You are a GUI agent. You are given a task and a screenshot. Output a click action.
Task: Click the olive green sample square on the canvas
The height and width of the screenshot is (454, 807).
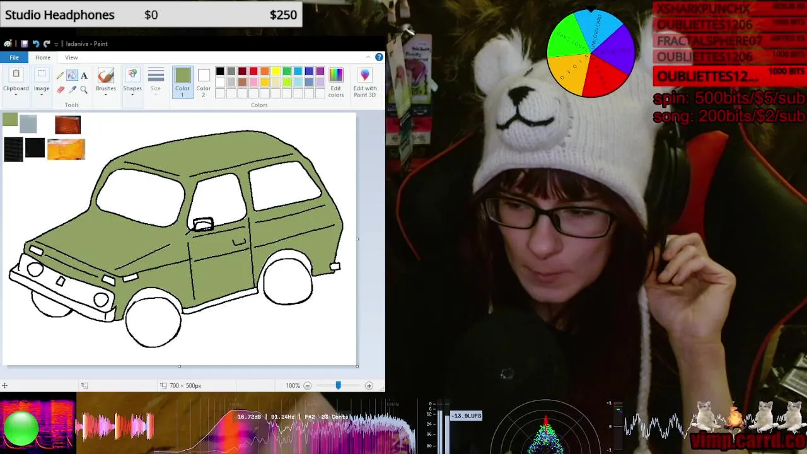[10, 120]
